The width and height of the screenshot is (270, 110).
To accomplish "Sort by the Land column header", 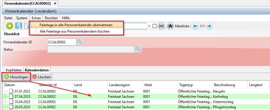I will (90, 85).
